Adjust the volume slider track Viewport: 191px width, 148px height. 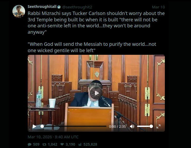(x=145, y=126)
